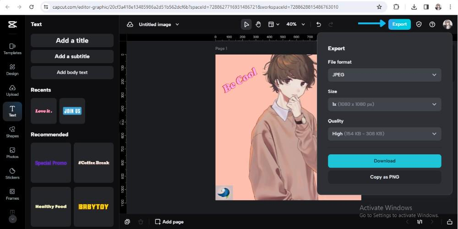This screenshot has width=458, height=229.
Task: Open the Chrome three-dot menu
Action: [450, 7]
